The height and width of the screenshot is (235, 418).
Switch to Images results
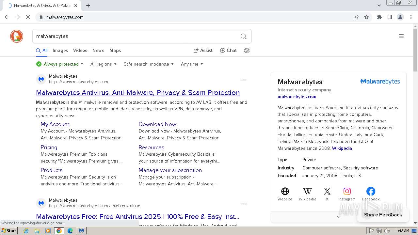[60, 51]
